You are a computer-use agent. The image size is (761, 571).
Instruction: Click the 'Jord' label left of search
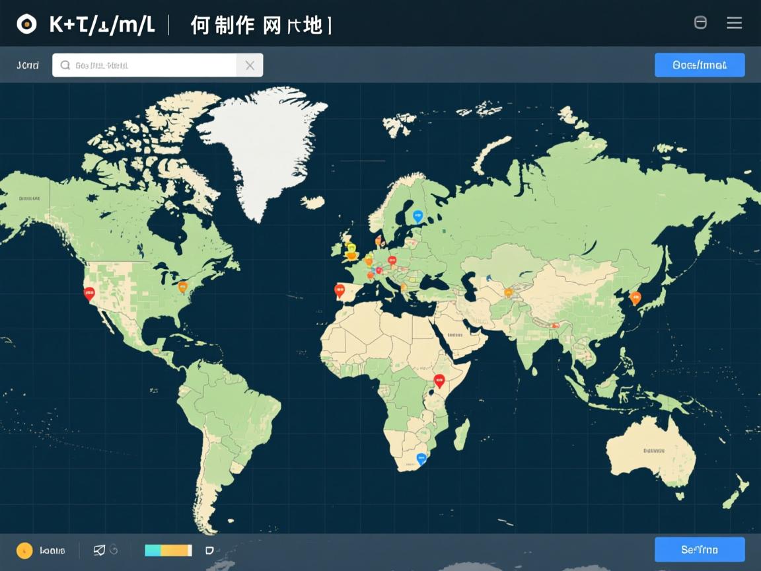[x=28, y=65]
